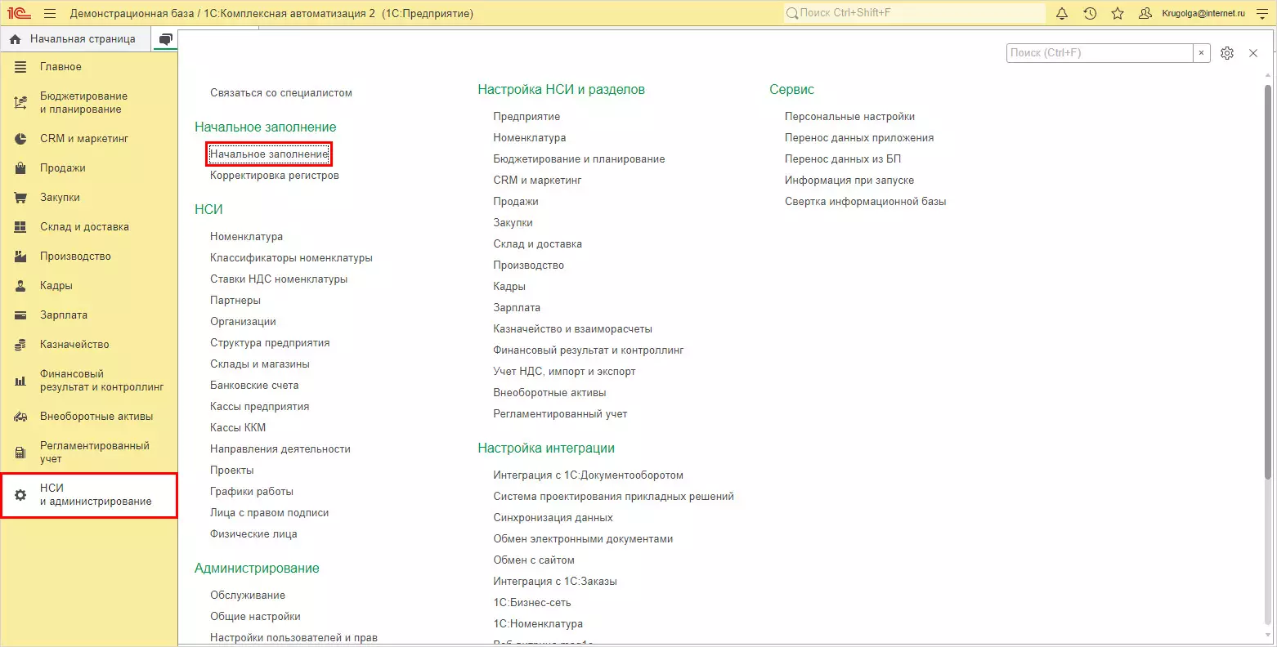Open the sidebar Финансовый результат и контроллинг section

(x=89, y=381)
